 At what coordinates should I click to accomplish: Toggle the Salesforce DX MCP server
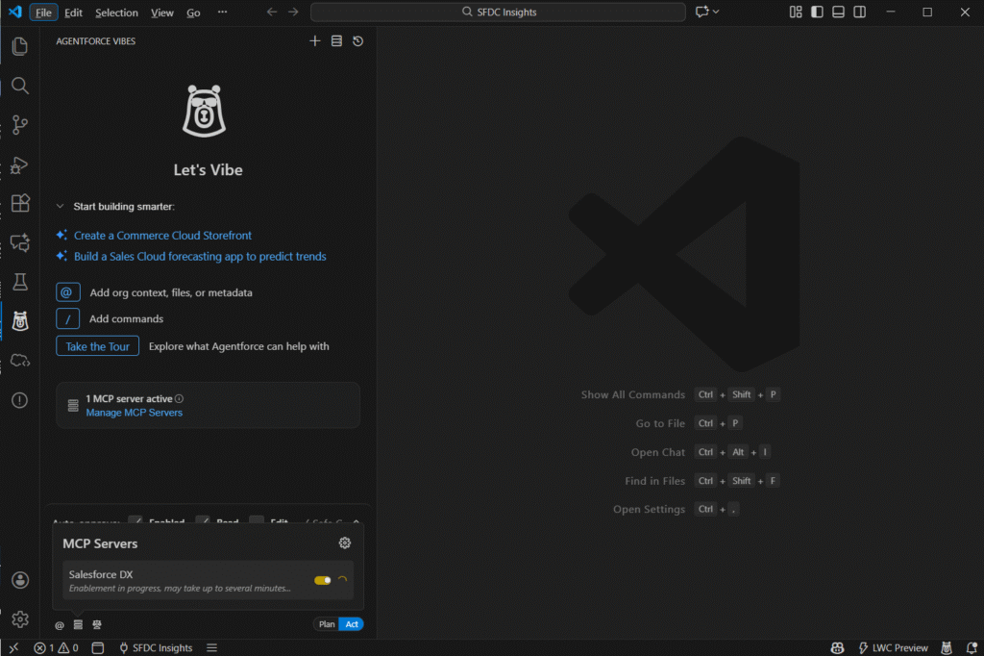322,580
